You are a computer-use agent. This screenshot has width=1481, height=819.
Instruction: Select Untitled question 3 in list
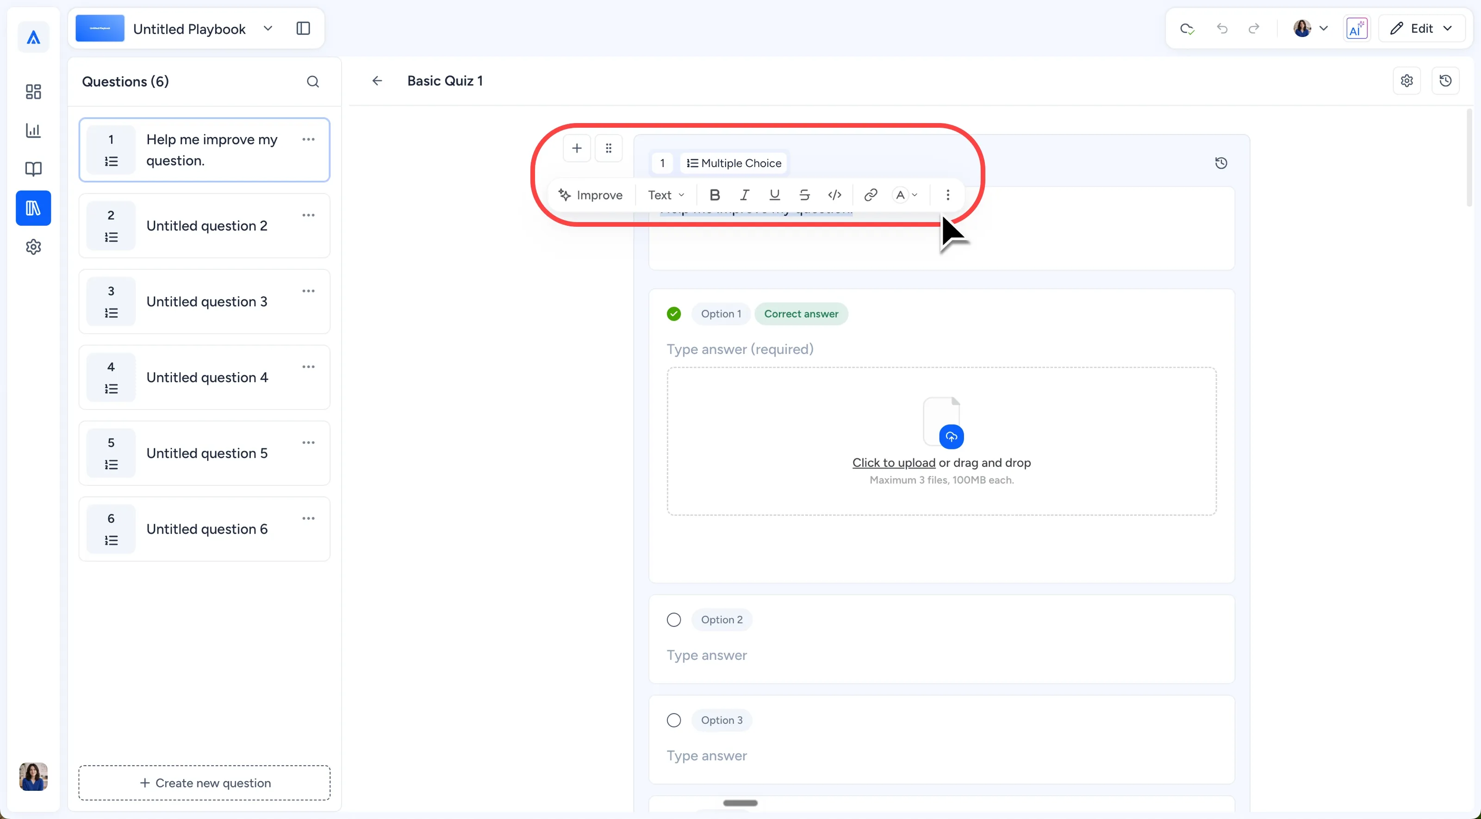pyautogui.click(x=205, y=302)
